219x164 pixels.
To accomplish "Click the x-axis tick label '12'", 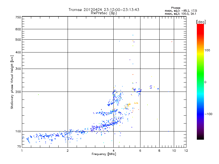I will pyautogui.click(x=186, y=151).
